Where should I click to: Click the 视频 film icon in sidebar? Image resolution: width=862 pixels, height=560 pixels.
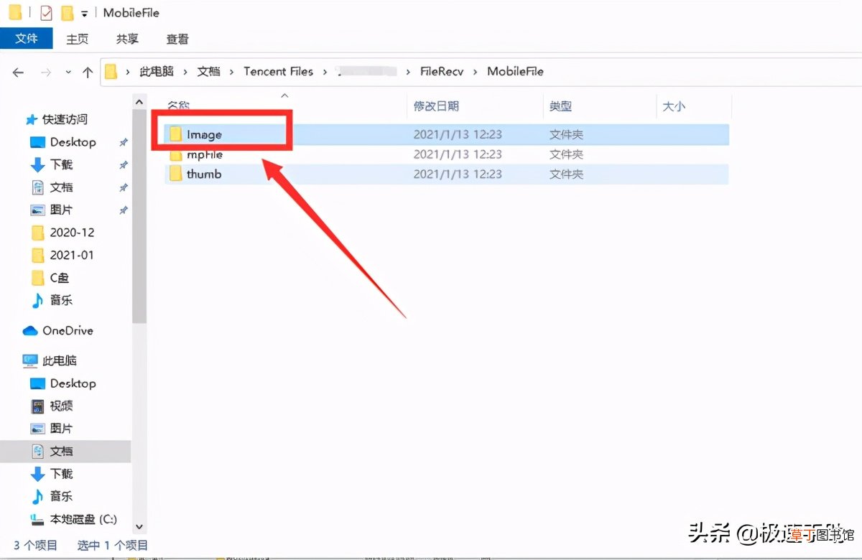point(38,406)
